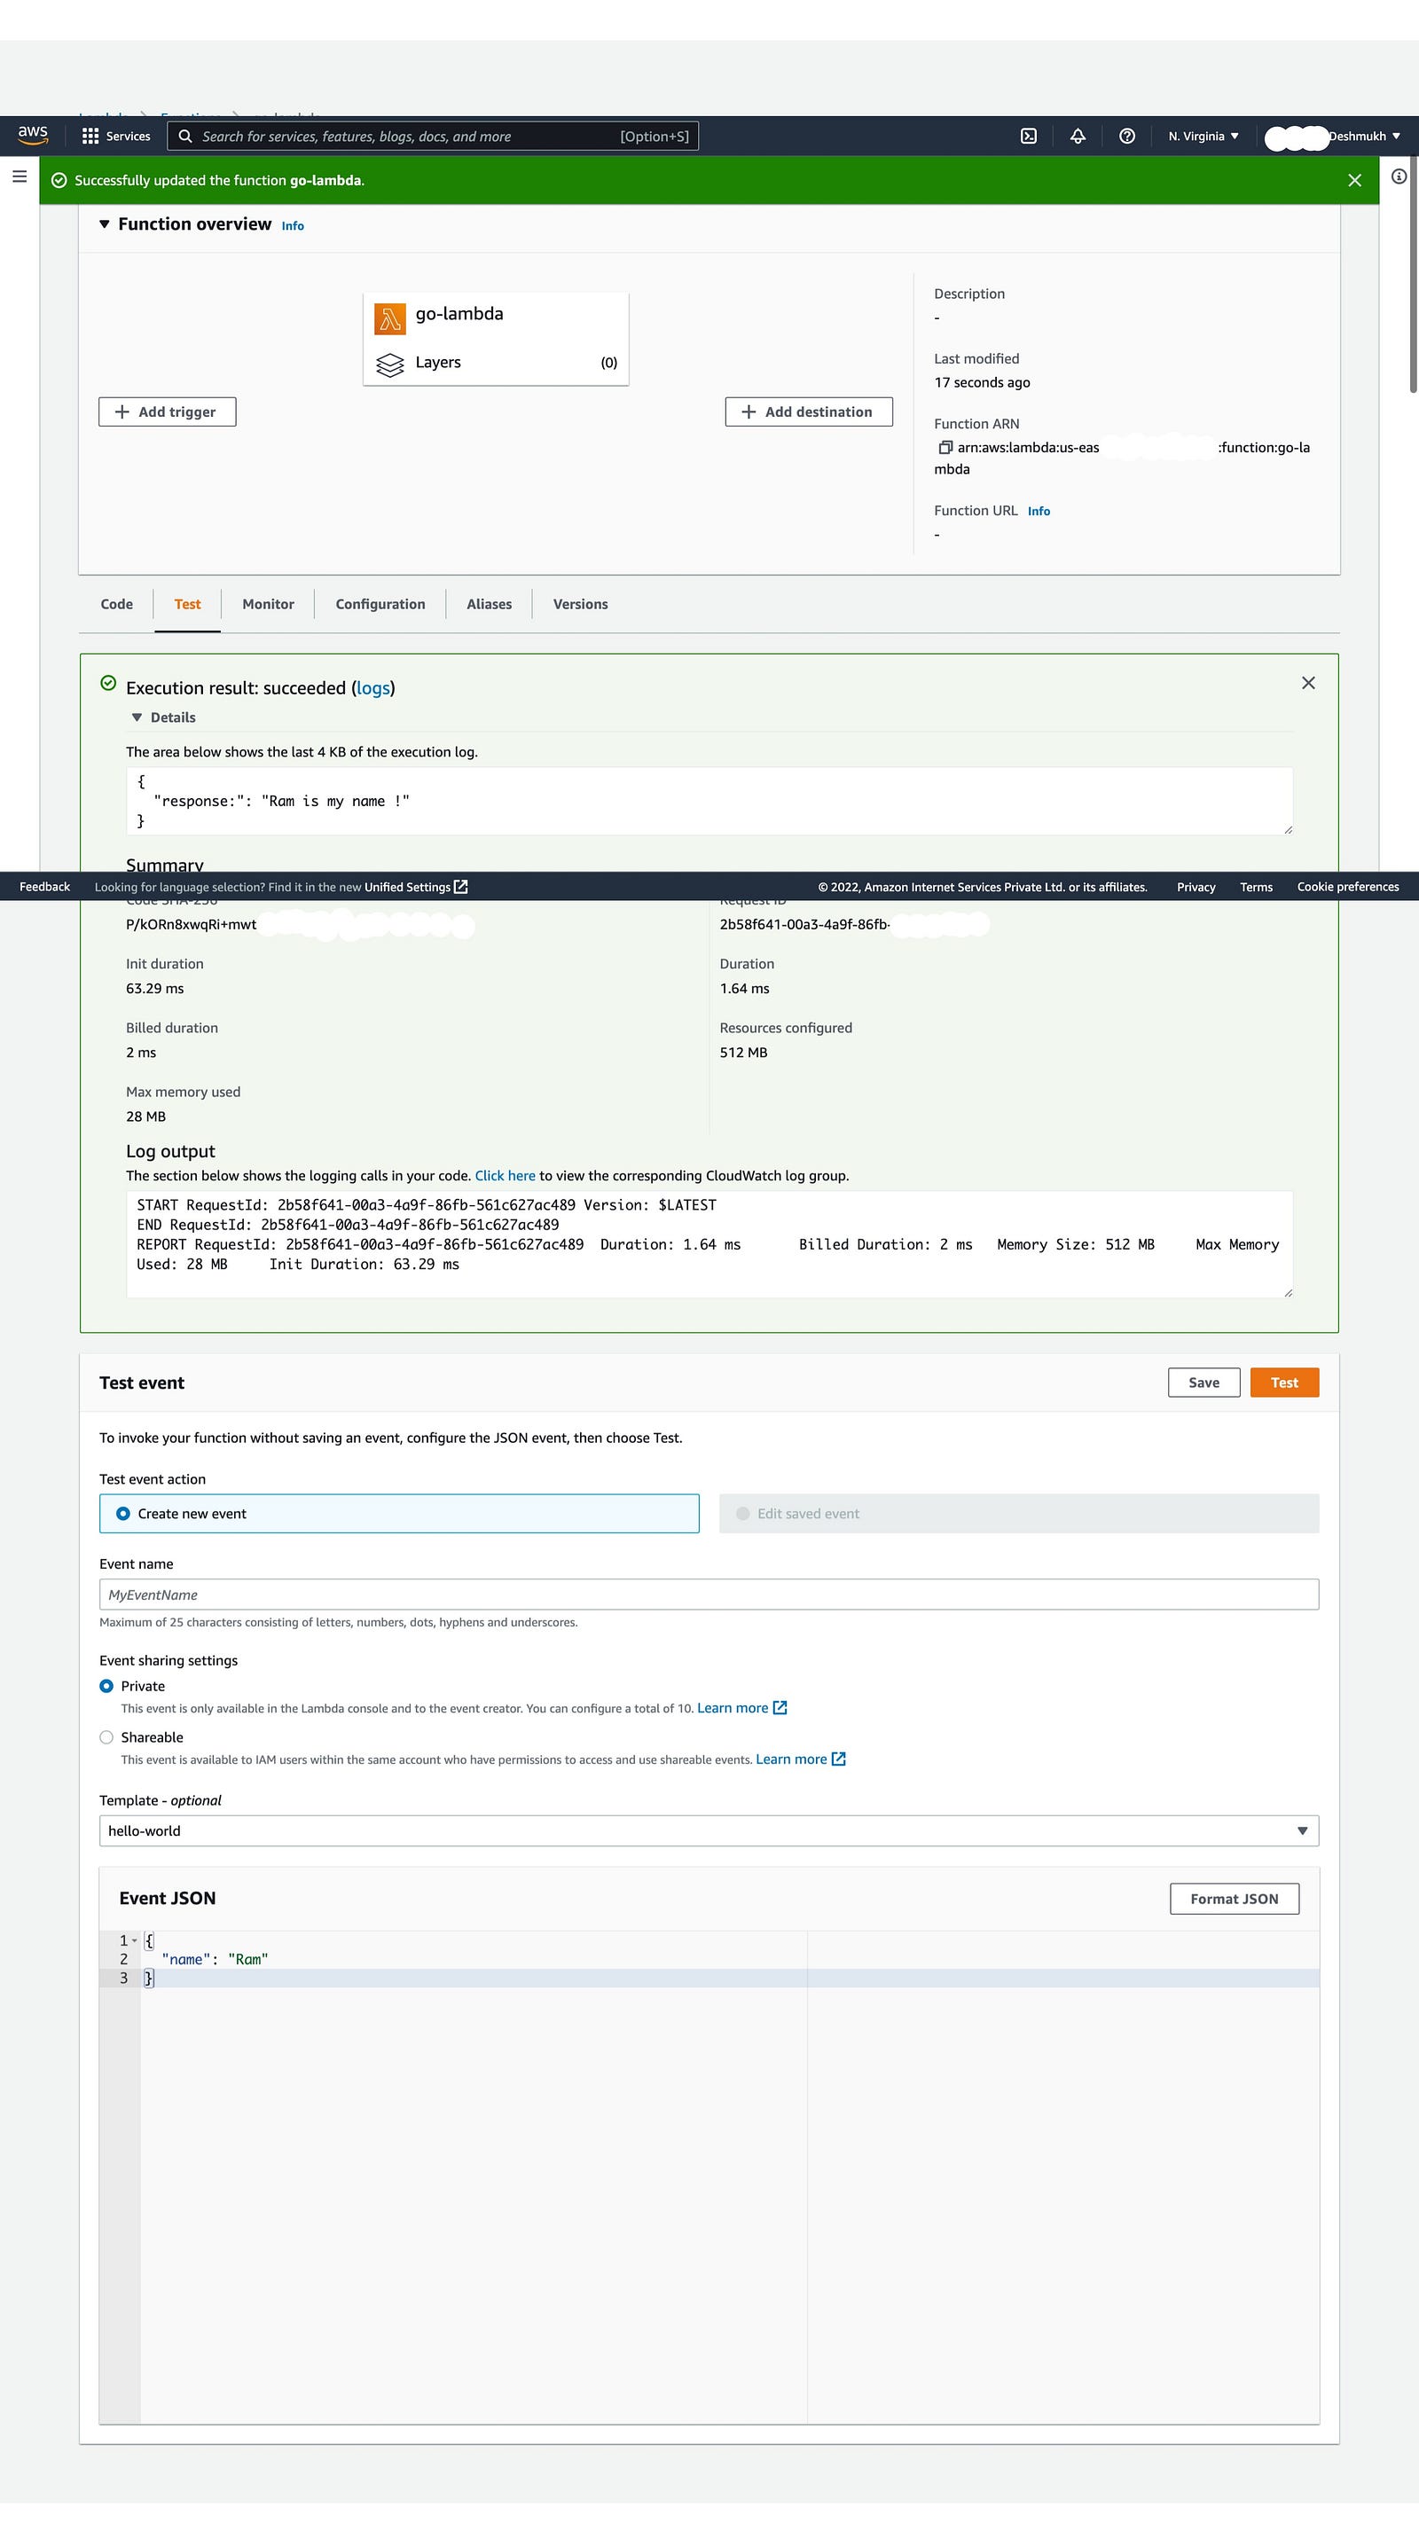
Task: Close the Execution result panel
Action: coord(1308,683)
